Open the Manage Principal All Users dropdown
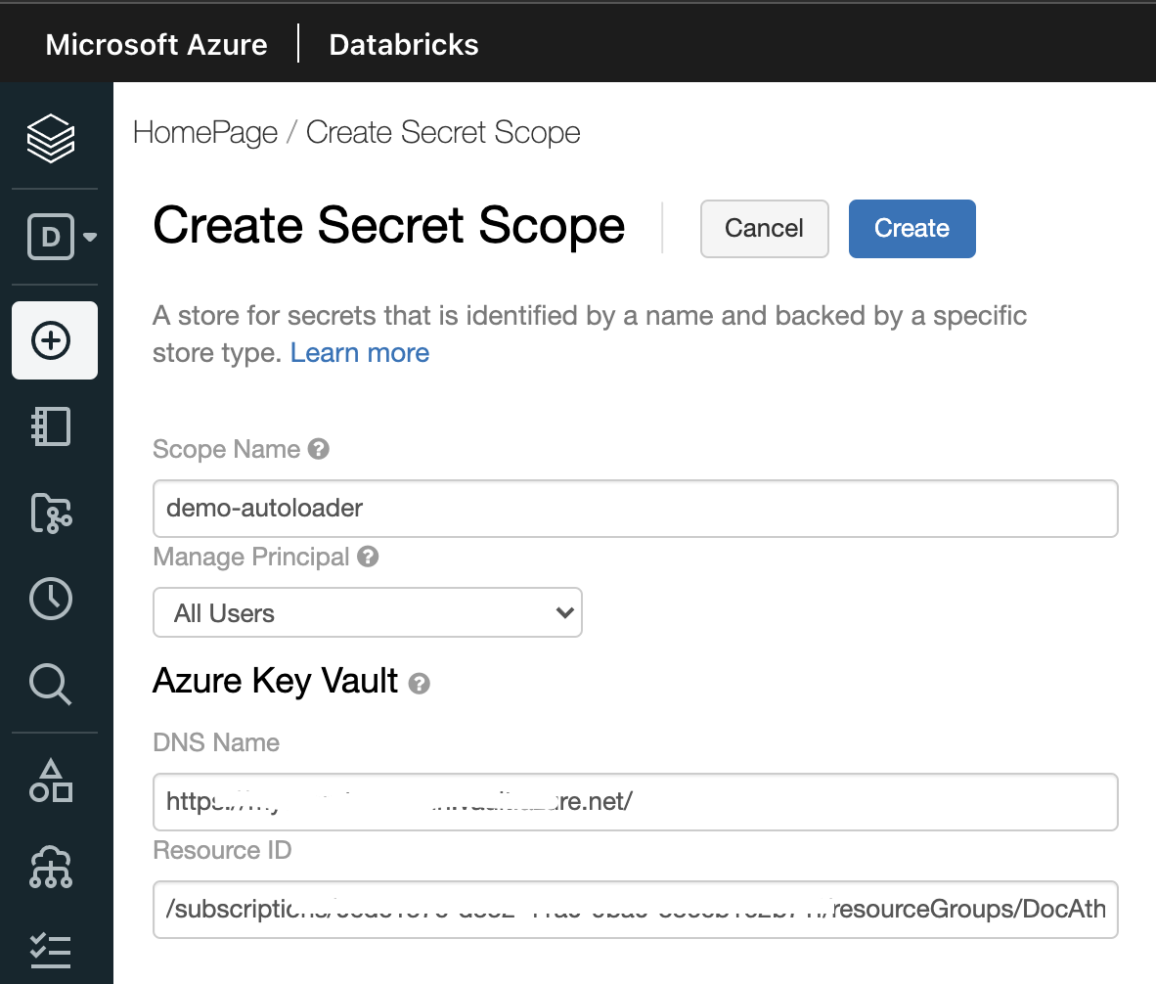The height and width of the screenshot is (984, 1156). (368, 612)
